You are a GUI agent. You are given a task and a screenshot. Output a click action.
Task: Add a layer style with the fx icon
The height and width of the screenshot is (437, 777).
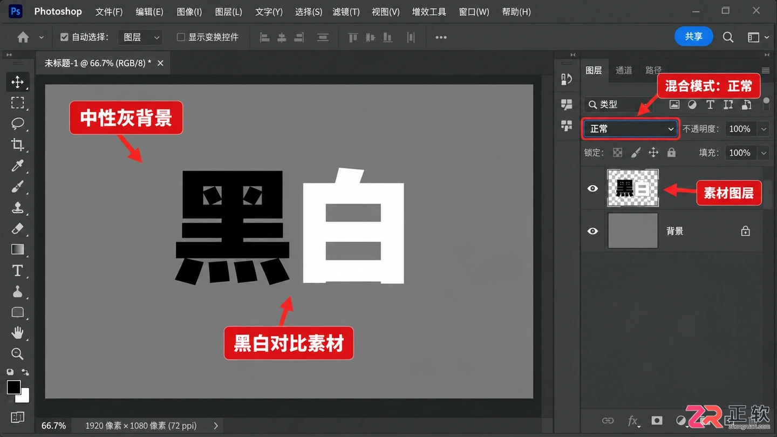(x=633, y=421)
